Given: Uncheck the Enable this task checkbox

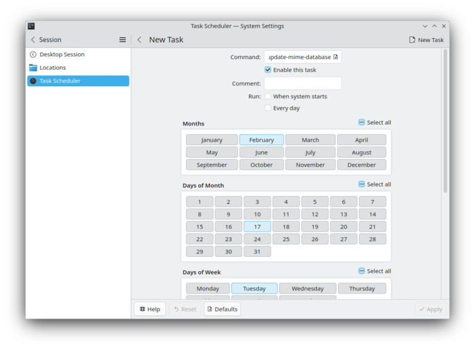Looking at the screenshot, I should pyautogui.click(x=268, y=70).
